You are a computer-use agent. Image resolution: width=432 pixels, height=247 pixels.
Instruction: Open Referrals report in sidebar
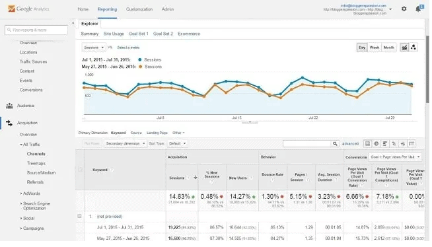[x=35, y=182]
